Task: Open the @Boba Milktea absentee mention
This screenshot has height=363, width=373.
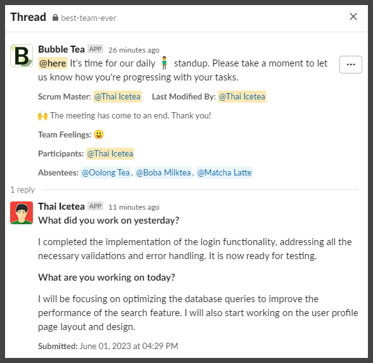Action: click(163, 172)
